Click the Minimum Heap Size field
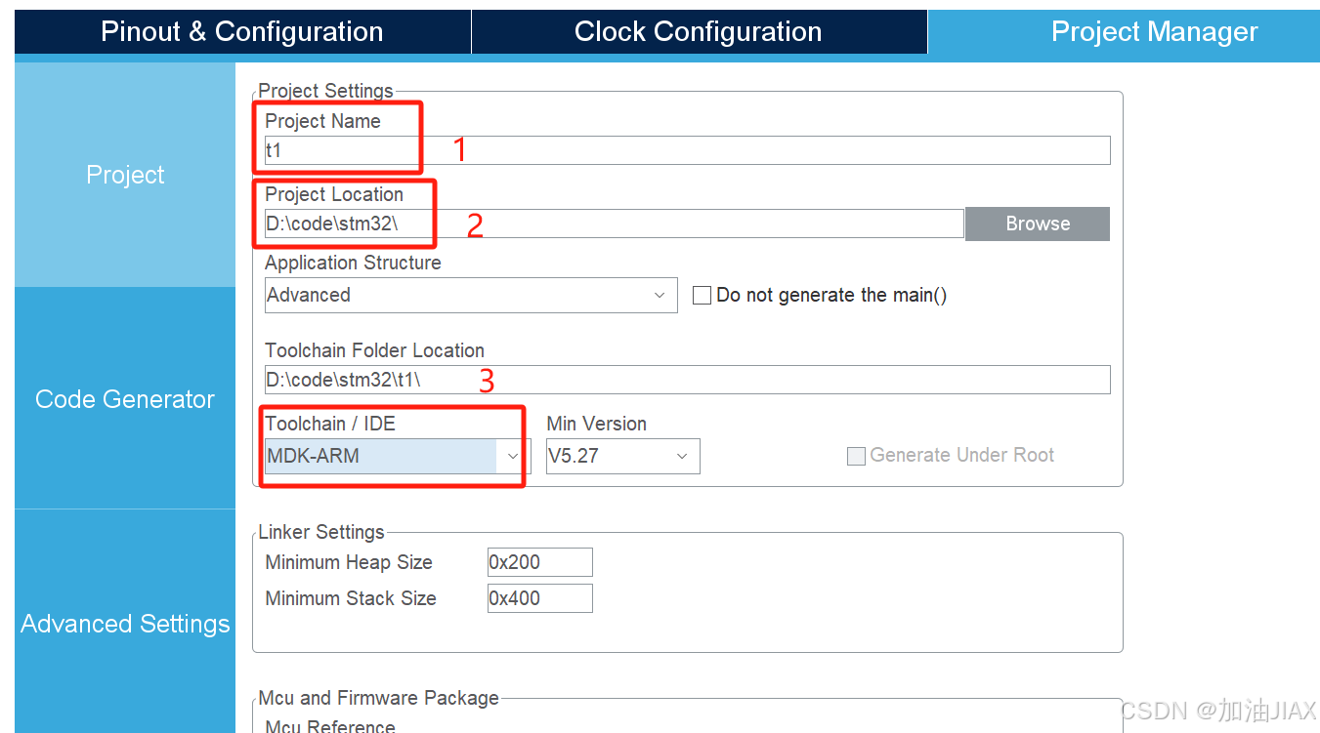 click(540, 562)
